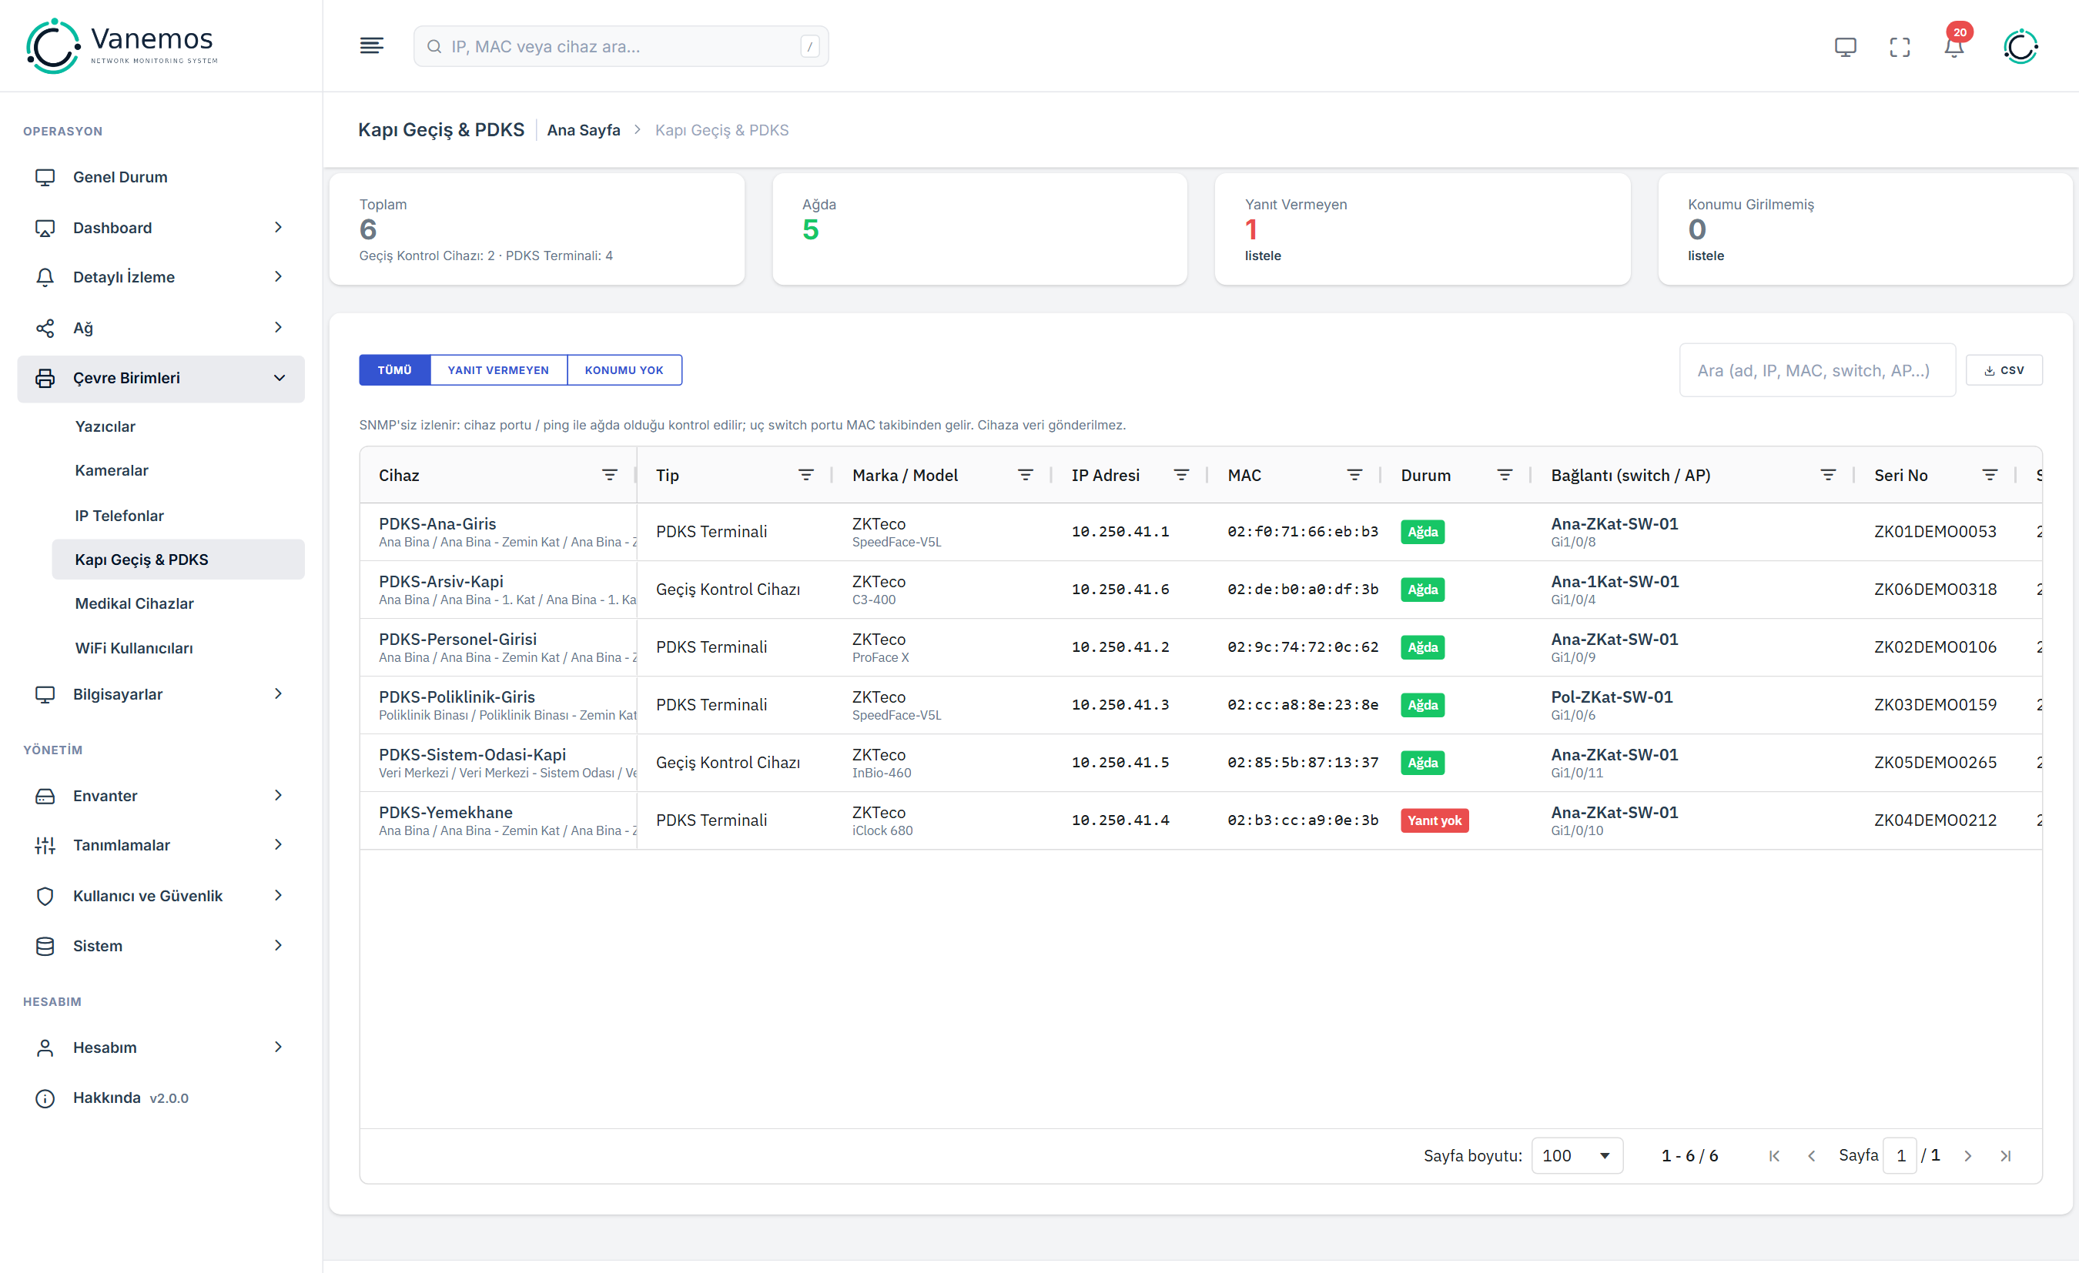Open the Seri No column filter icon

click(1990, 475)
